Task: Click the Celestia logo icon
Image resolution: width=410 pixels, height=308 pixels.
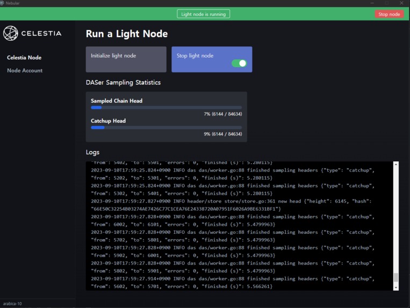Action: (x=11, y=33)
